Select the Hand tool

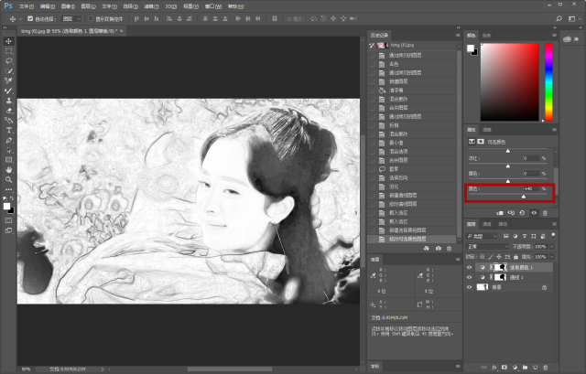(x=8, y=170)
